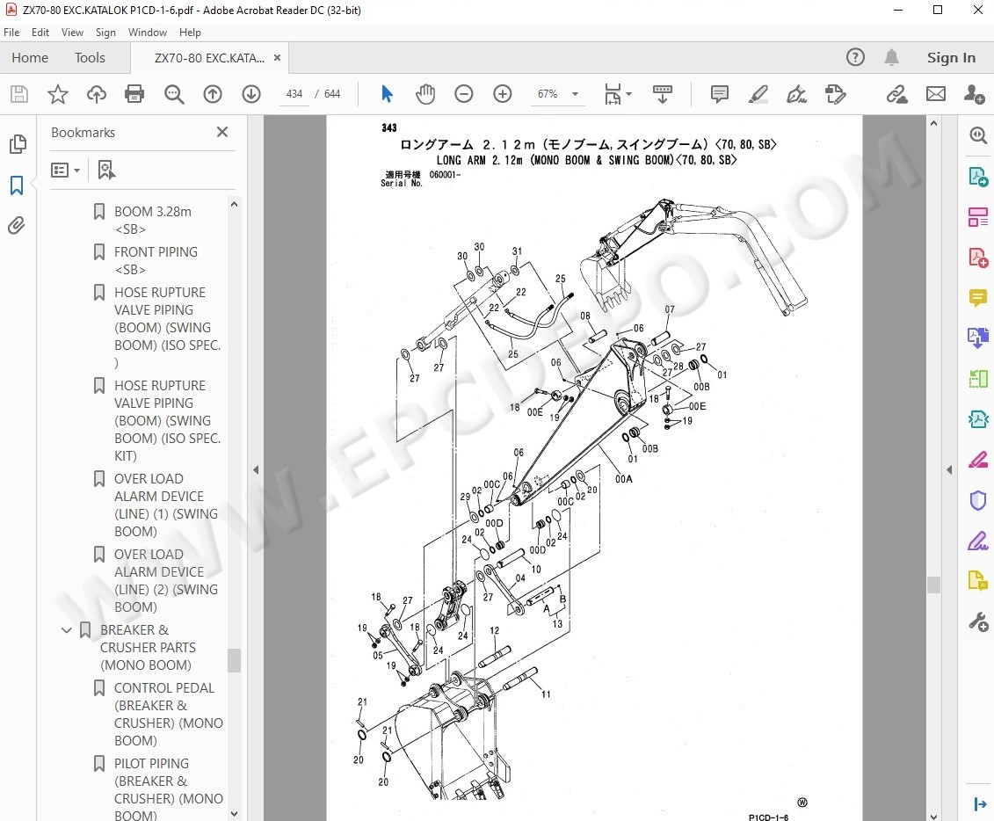Close the Bookmarks panel
994x821 pixels.
221,132
